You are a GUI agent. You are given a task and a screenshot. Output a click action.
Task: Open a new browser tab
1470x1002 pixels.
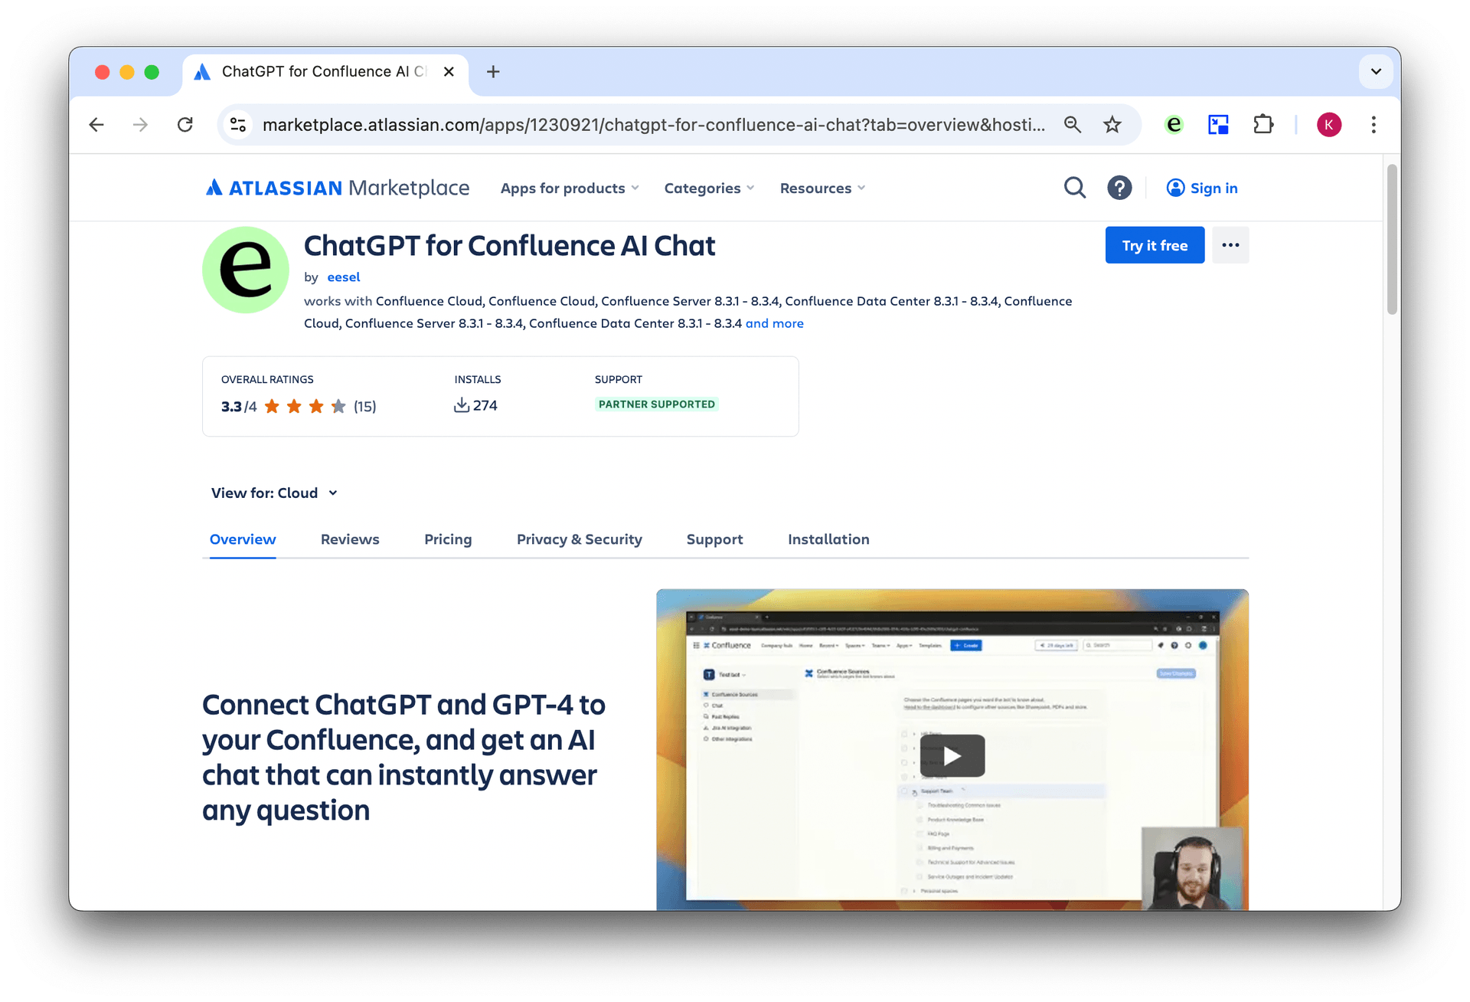tap(493, 72)
